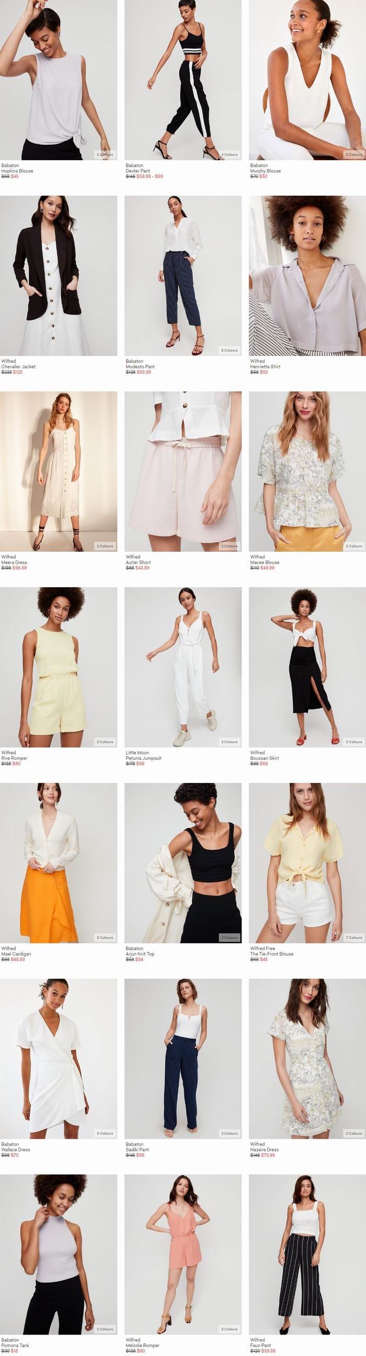The image size is (366, 1356).
Task: Click the Arjun Knit Top 2 Colours badge
Action: (x=230, y=937)
